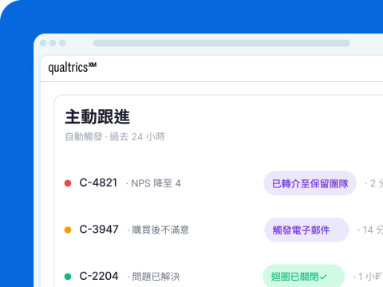Click the third grey window control dot
Viewport: 383px width, 287px height.
click(62, 43)
